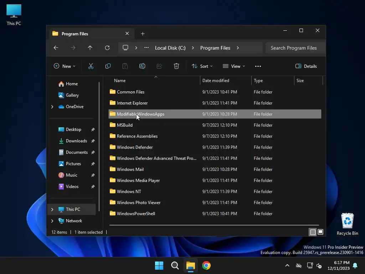Refresh the Program Files folder
The height and width of the screenshot is (274, 365).
(107, 48)
